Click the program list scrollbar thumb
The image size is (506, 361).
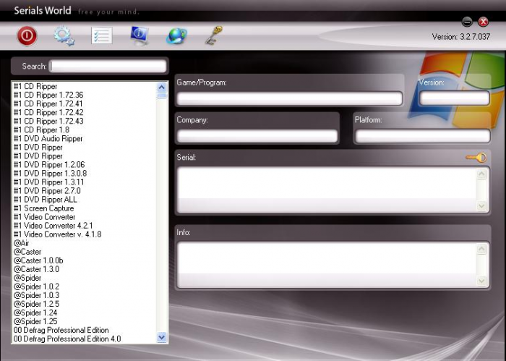point(162,95)
